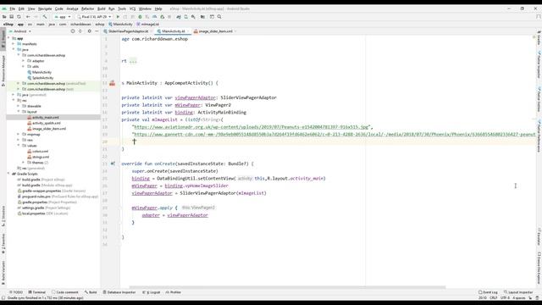Open the Navigate menu
The height and width of the screenshot is (305, 542).
pos(45,8)
